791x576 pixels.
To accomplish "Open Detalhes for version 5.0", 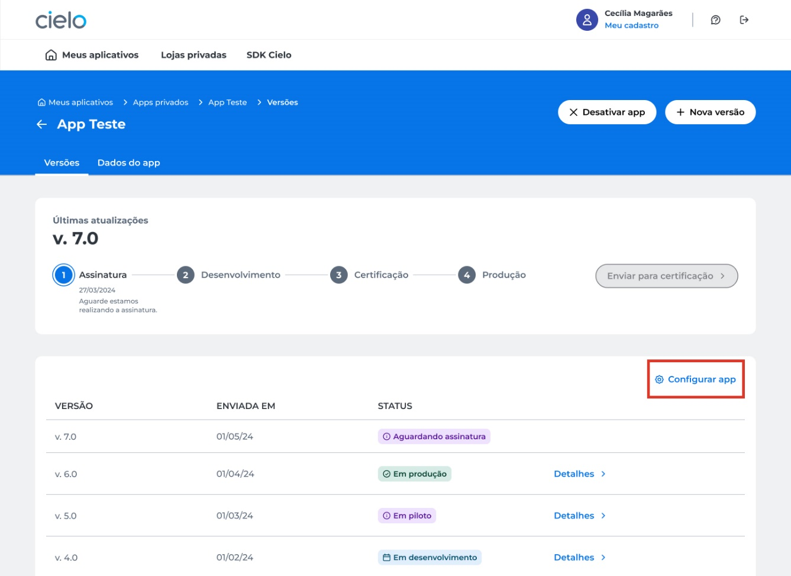I will tap(580, 516).
